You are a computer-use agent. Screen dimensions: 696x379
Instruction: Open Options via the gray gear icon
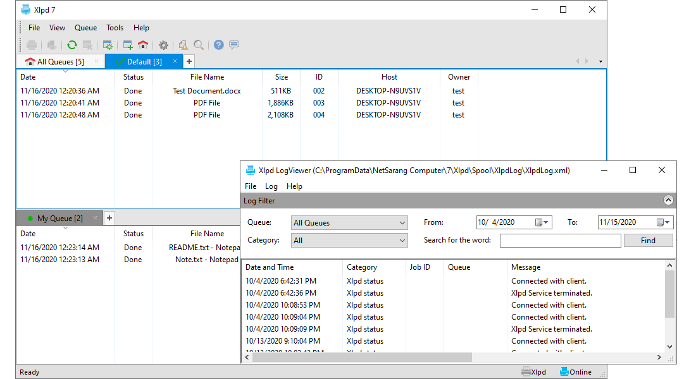163,45
